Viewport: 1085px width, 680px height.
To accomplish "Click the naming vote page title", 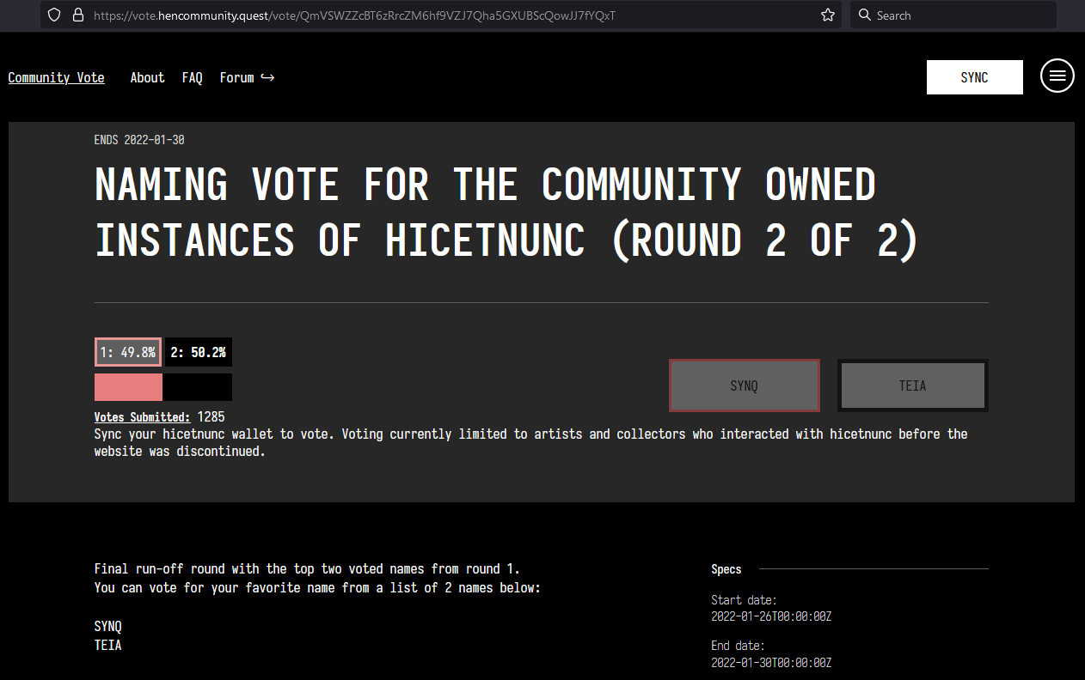I will (507, 212).
